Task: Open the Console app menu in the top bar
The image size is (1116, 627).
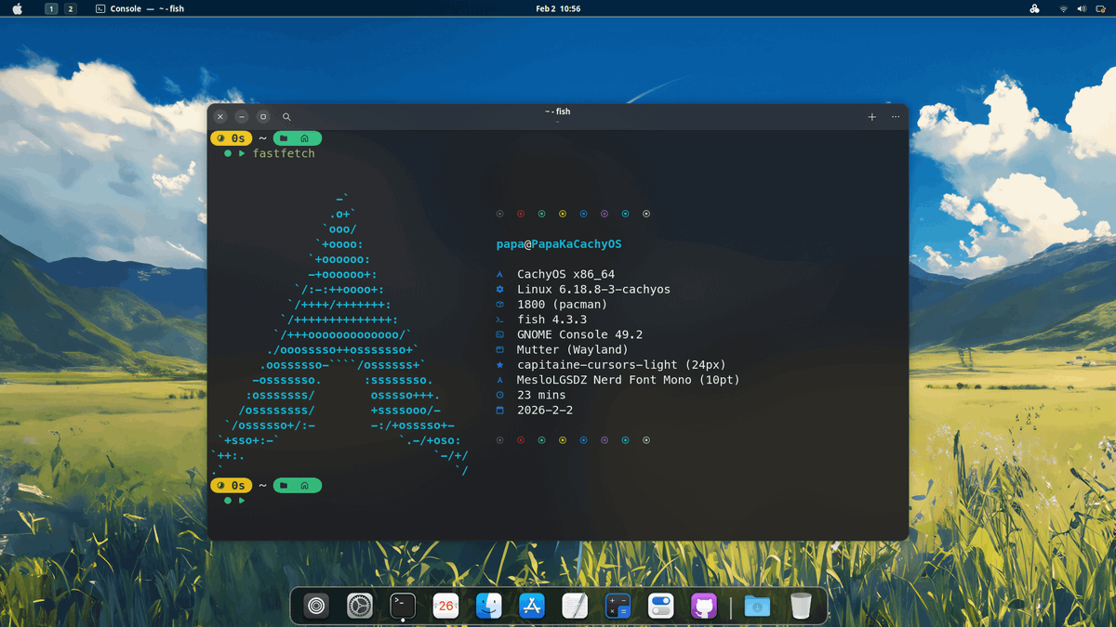Action: [x=139, y=8]
